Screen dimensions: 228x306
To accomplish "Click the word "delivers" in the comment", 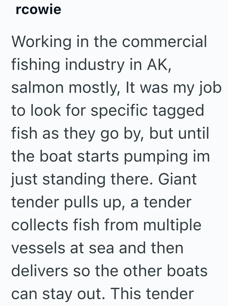I will (x=40, y=271).
